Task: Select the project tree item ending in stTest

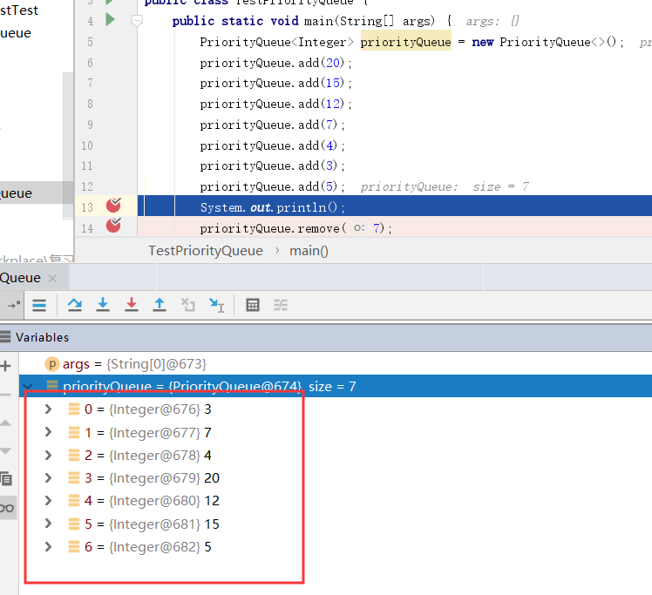Action: point(19,10)
